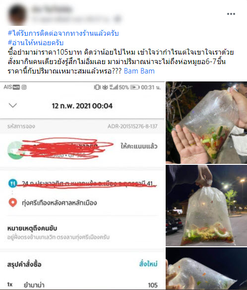Image resolution: width=247 pixels, height=290 pixels.
Task: Select the ยำมาม่า order item row
Action: coord(82,285)
